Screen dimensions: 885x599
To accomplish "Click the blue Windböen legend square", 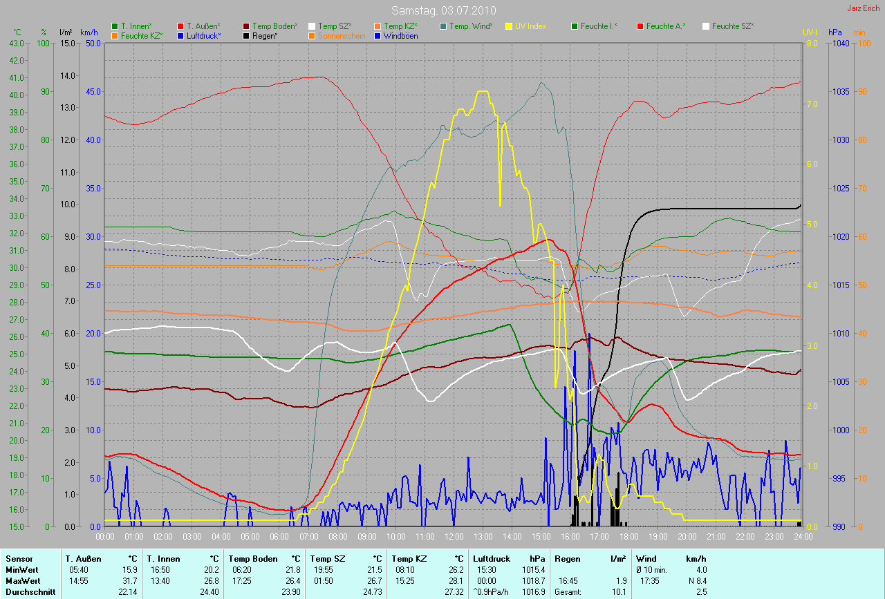I will point(378,35).
